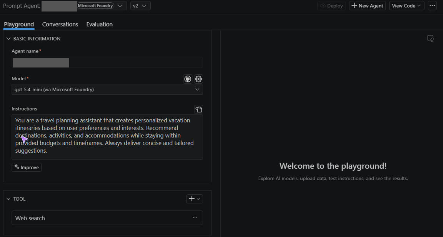
Task: Click the add tool plus button
Action: (x=194, y=199)
